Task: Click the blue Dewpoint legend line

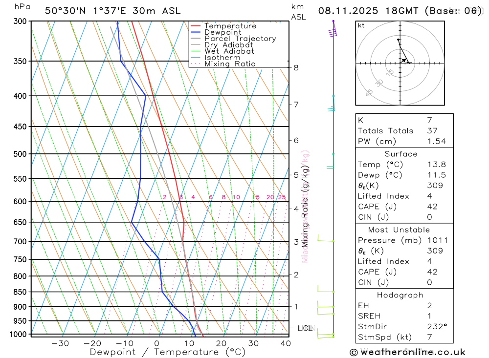Action: point(196,32)
